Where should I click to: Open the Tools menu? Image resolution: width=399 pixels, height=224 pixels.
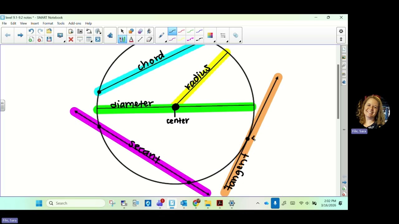point(61,23)
